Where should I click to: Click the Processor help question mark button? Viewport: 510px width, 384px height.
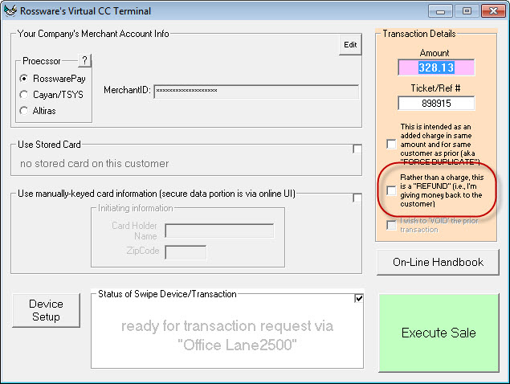(x=84, y=61)
